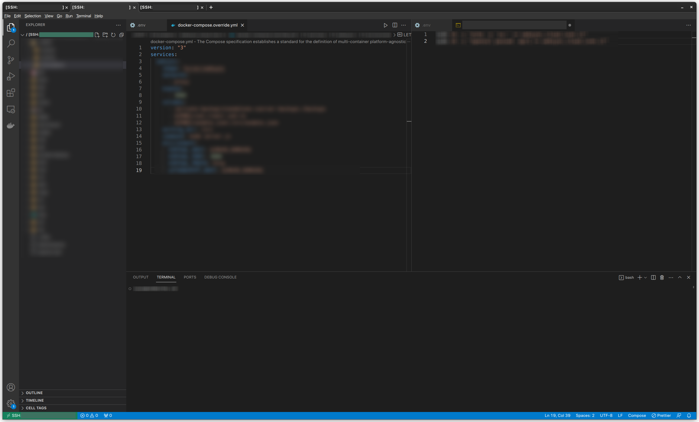This screenshot has height=422, width=699.
Task: Open the terminal profile dropdown next to plus
Action: 646,278
